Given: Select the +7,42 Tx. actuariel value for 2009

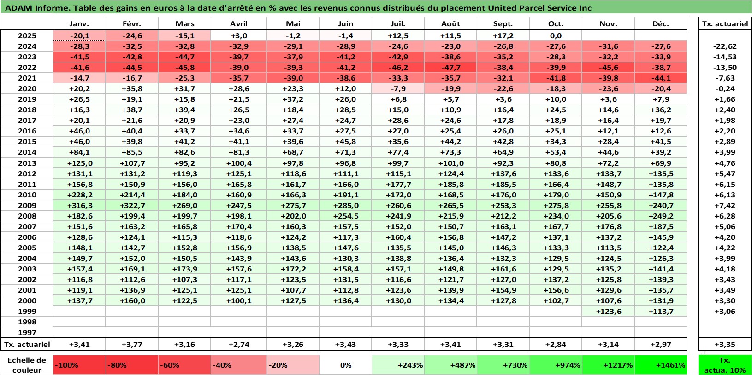Looking at the screenshot, I should pyautogui.click(x=725, y=205).
